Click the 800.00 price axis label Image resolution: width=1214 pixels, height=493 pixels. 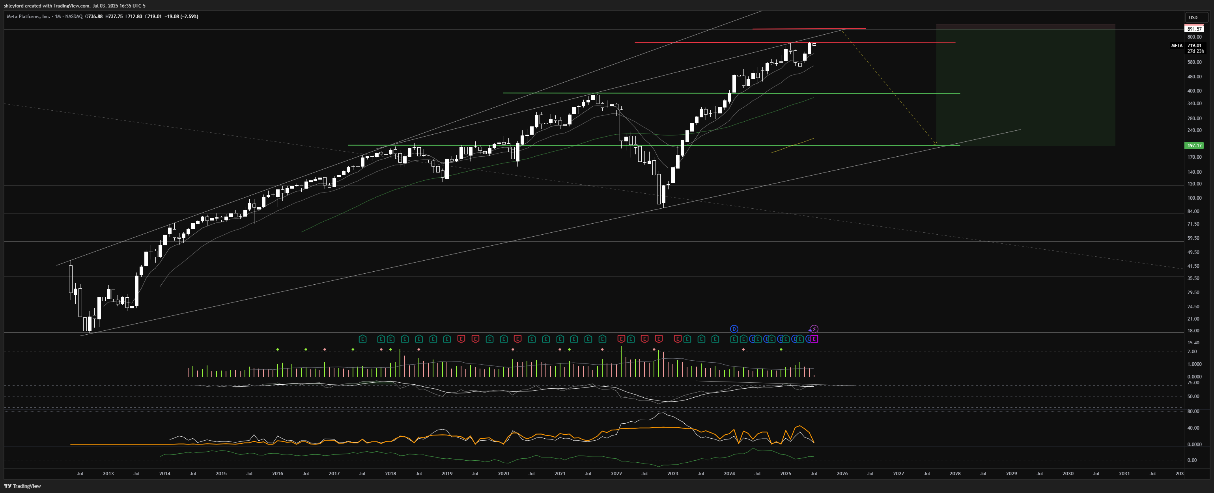pyautogui.click(x=1194, y=37)
